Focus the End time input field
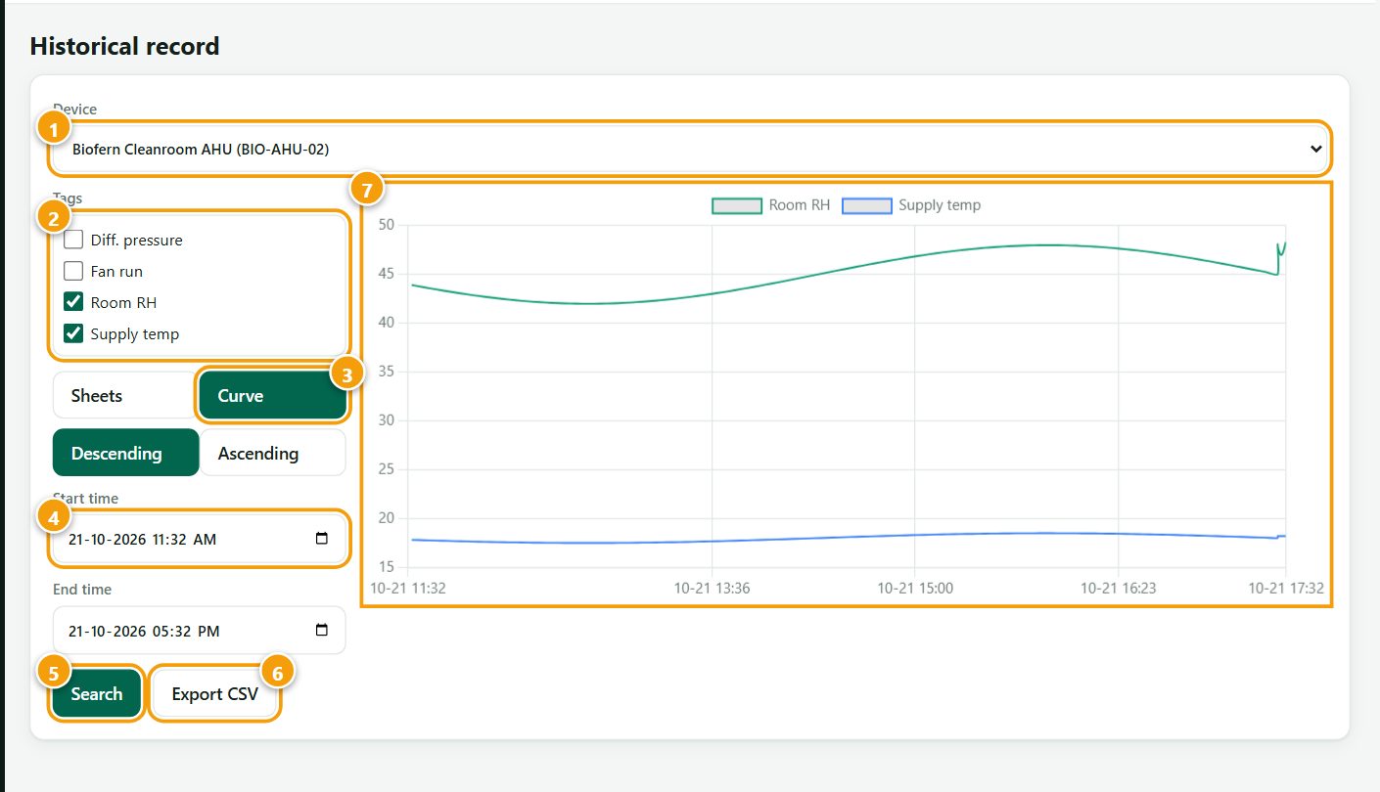This screenshot has width=1380, height=792. (x=200, y=631)
